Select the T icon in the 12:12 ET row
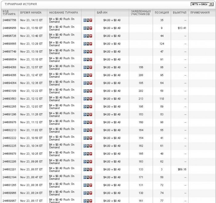This screenshot has width=216, height=203. (x=91, y=99)
